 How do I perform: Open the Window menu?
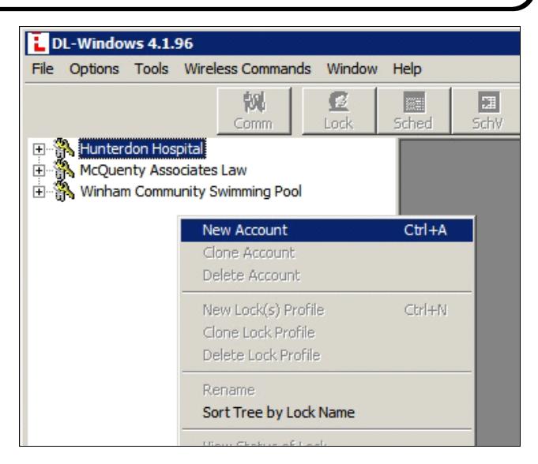pyautogui.click(x=352, y=69)
